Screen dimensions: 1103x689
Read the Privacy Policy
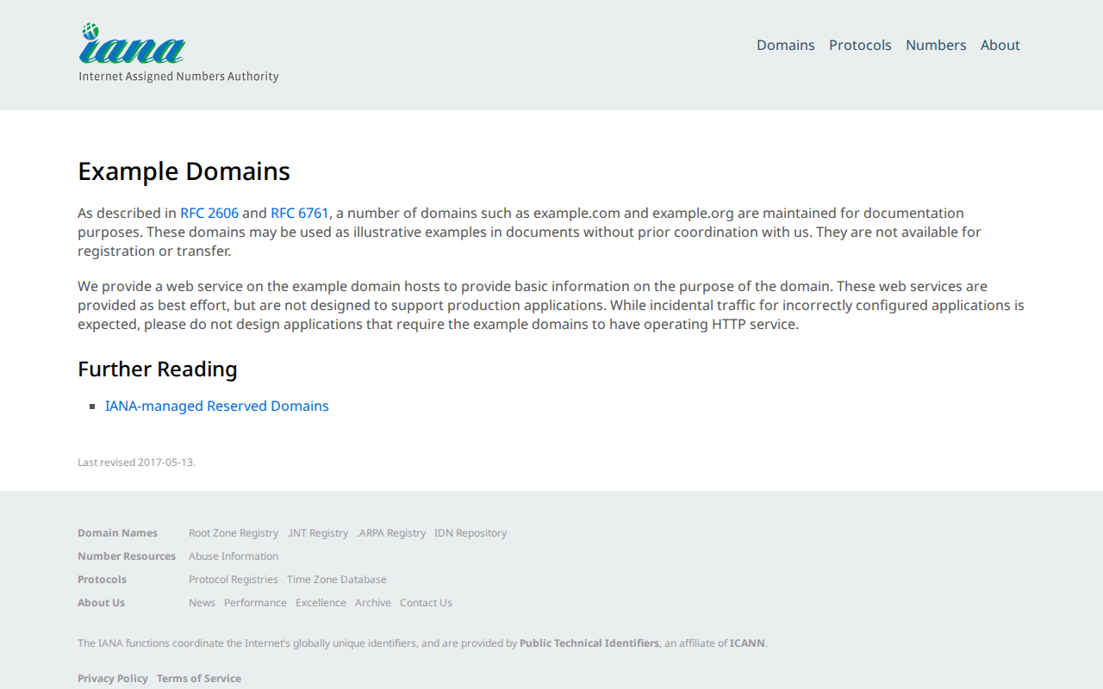click(x=113, y=679)
